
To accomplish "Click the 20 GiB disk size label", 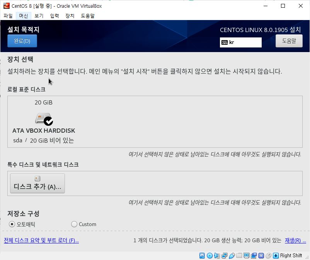I will (44, 103).
